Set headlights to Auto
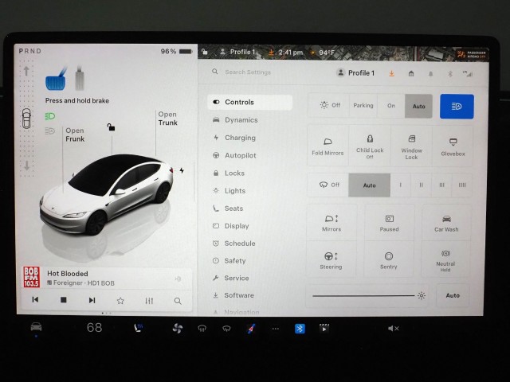Screen dimensions: 510x382 point(418,106)
